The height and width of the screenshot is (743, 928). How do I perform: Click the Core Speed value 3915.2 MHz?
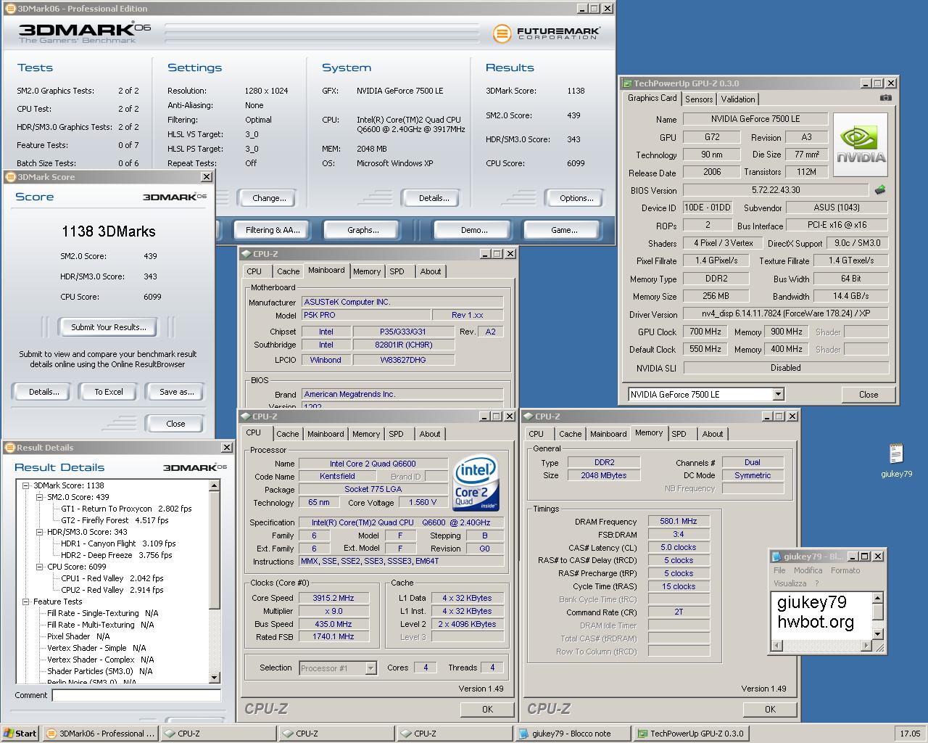[333, 598]
